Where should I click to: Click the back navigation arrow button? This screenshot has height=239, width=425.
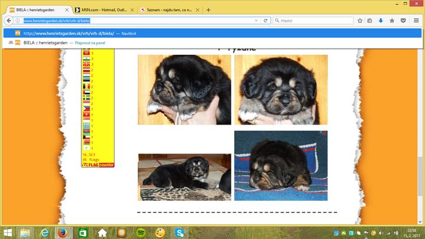coord(8,21)
